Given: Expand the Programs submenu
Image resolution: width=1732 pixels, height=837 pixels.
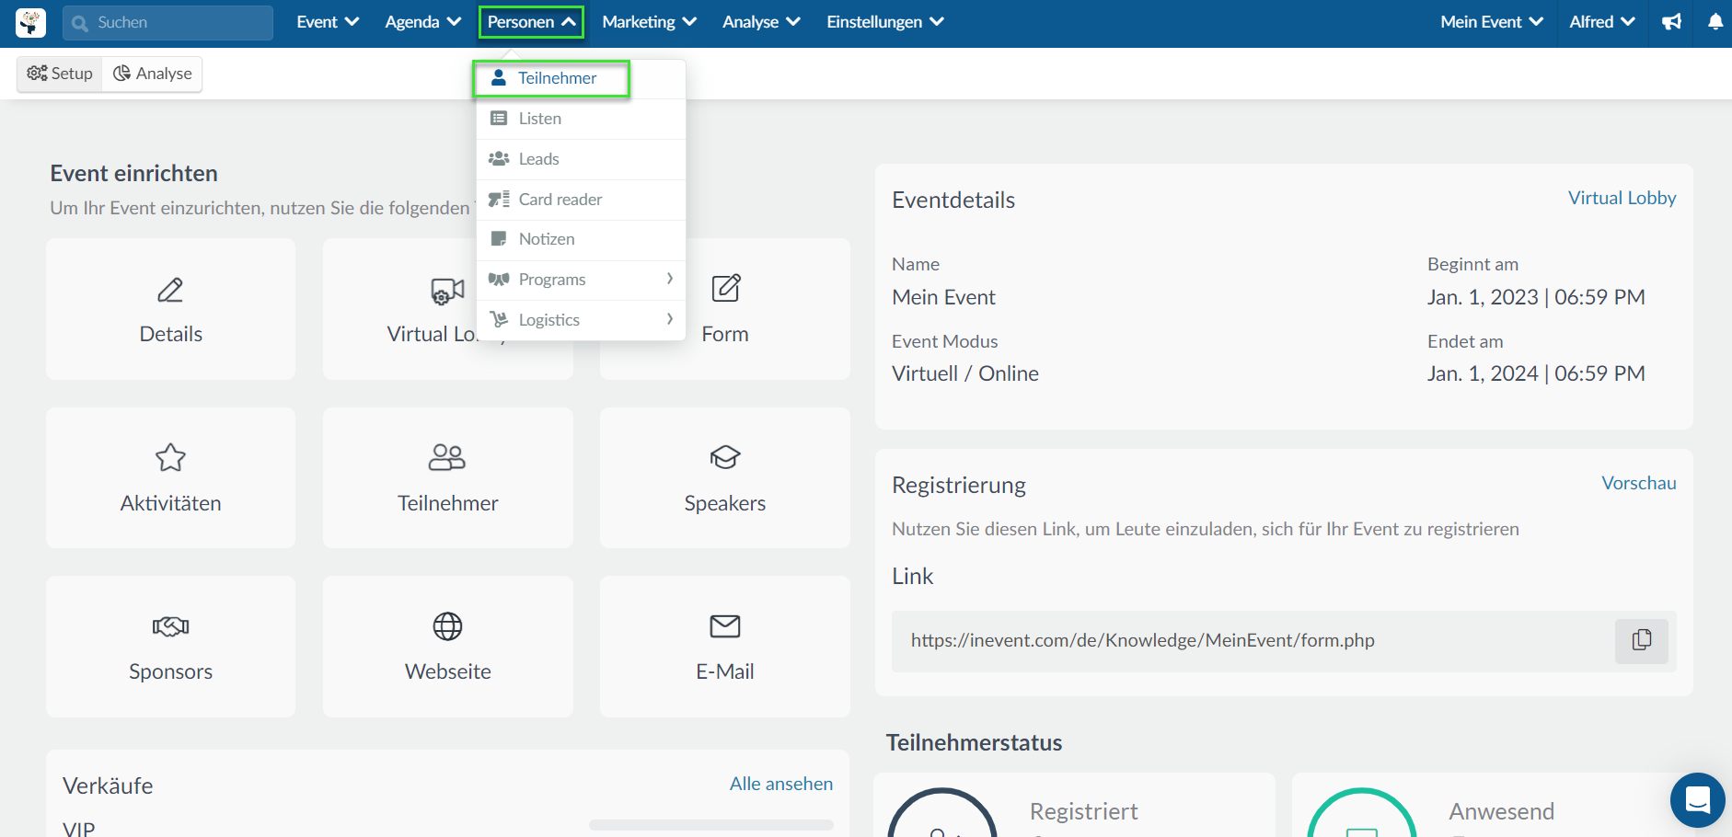Looking at the screenshot, I should (x=581, y=280).
